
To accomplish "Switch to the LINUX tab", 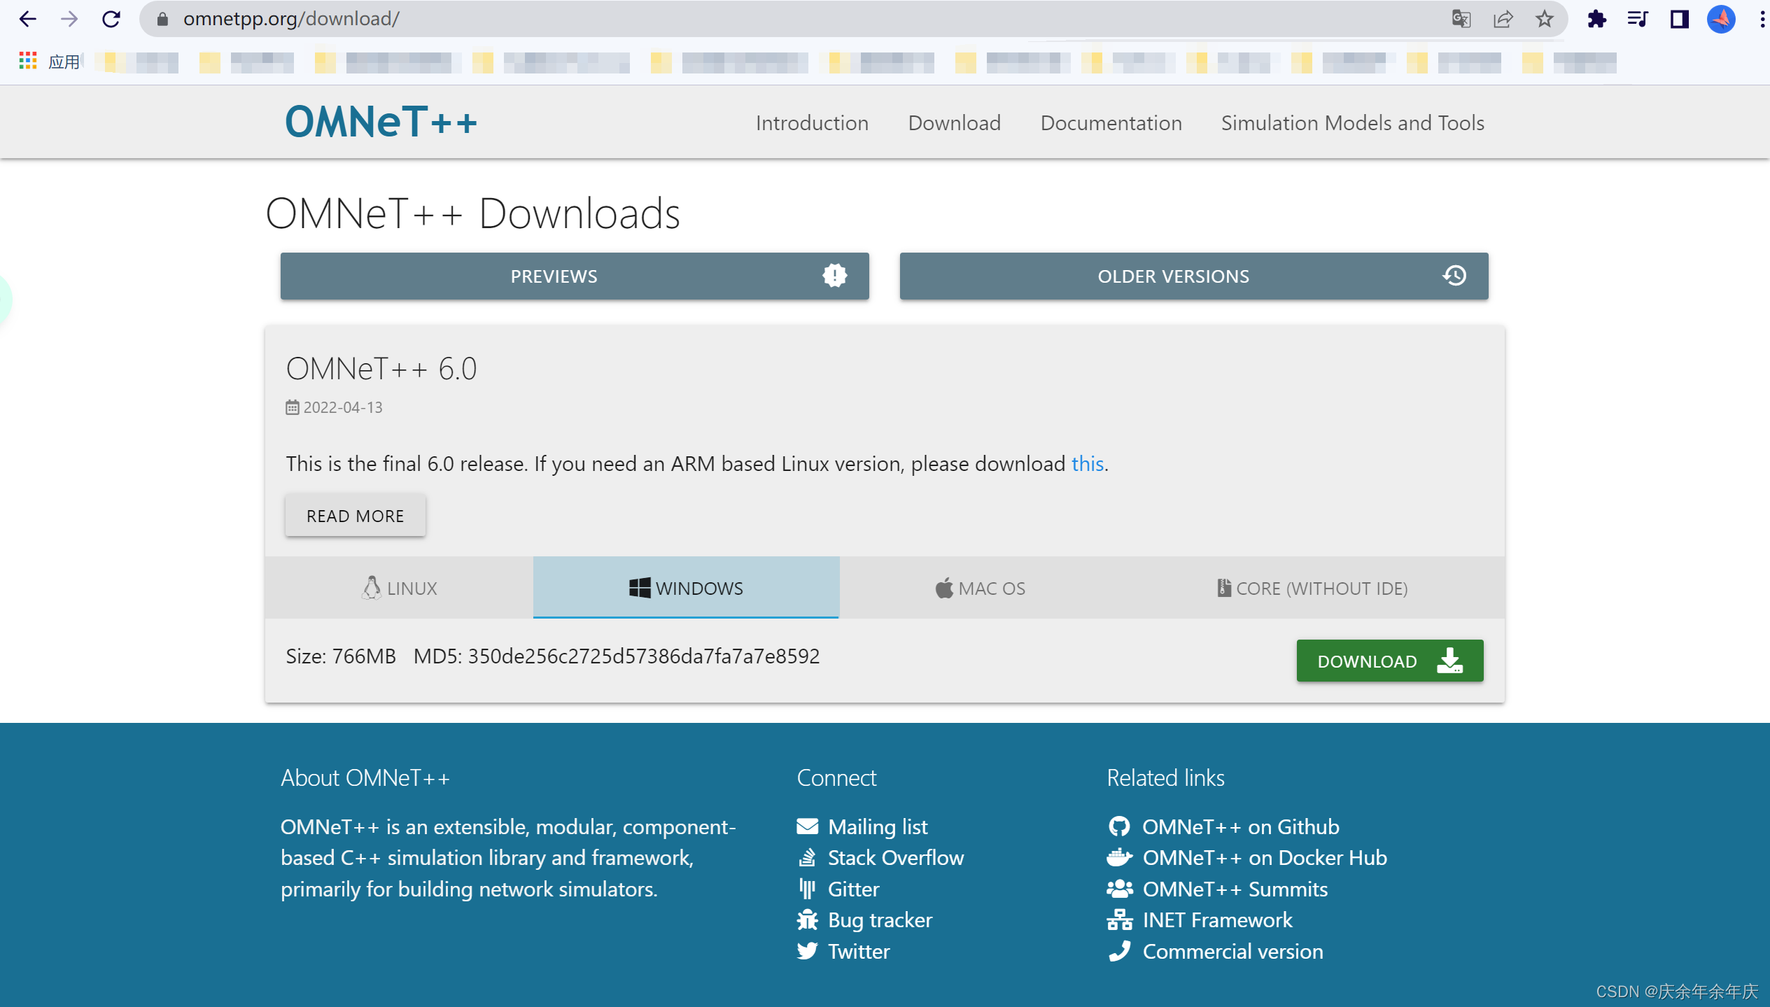I will click(399, 588).
